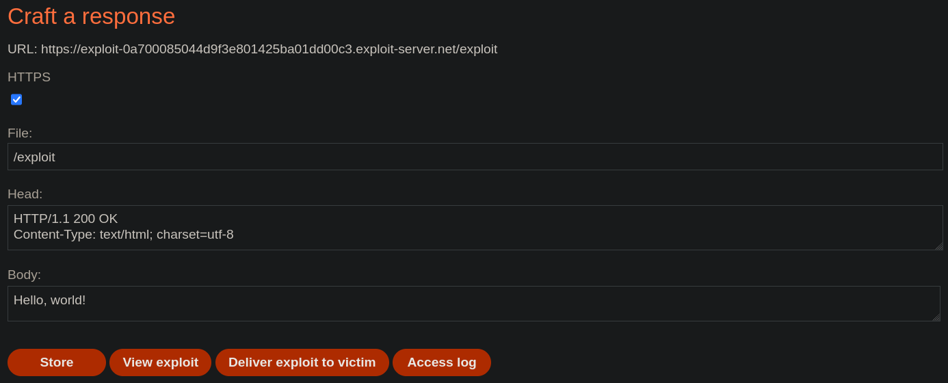The image size is (948, 383).
Task: Click the HTTPS label
Action: 29,77
